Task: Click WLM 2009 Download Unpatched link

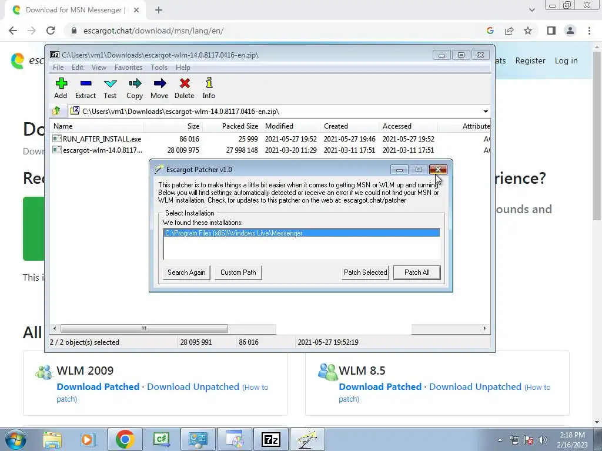Action: tap(193, 386)
